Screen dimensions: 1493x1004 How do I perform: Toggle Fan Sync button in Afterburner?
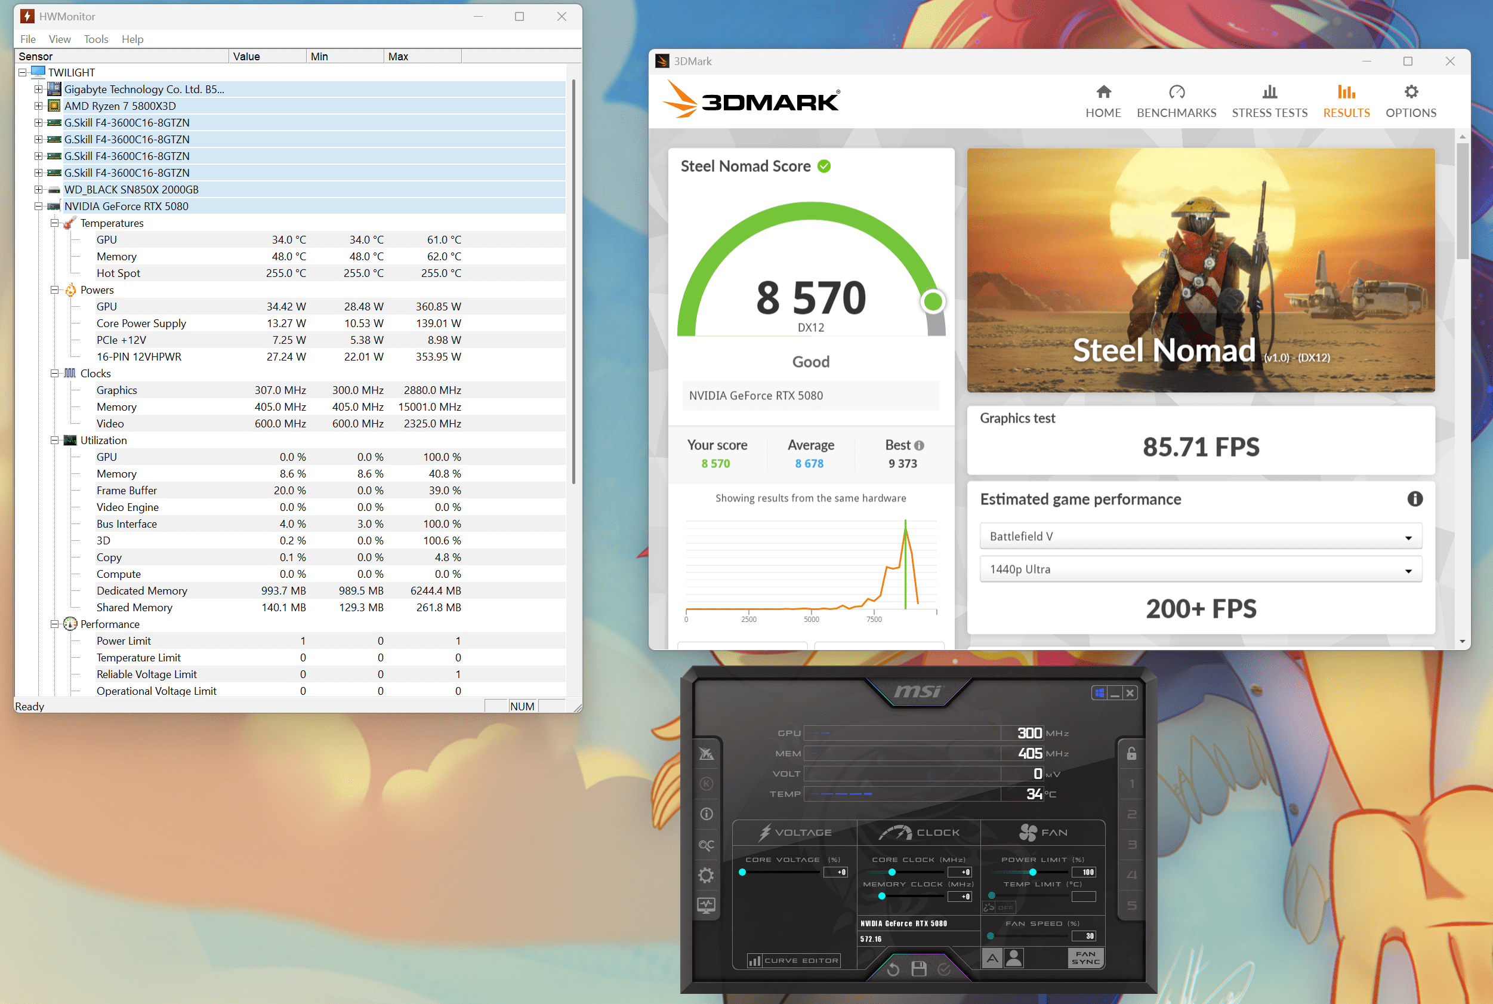1085,958
